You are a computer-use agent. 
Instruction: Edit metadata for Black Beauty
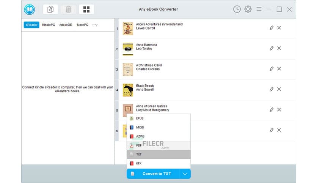click(271, 89)
